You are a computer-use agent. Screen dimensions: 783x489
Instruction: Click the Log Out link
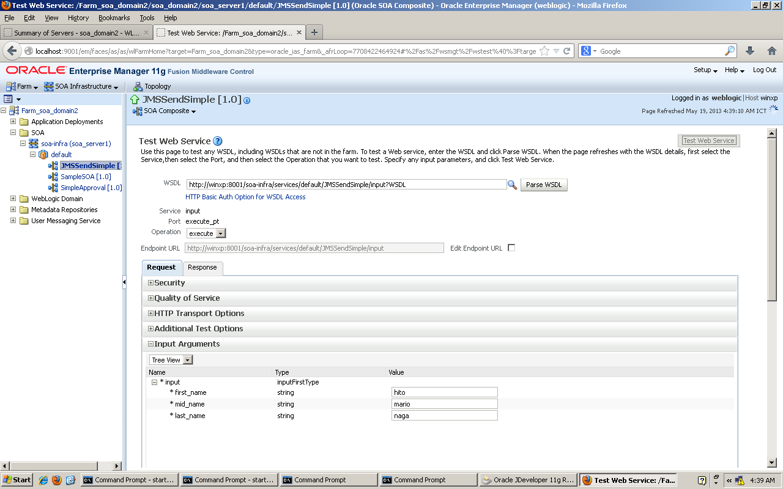click(x=764, y=70)
